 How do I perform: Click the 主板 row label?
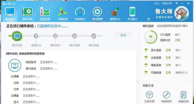click(16, 83)
